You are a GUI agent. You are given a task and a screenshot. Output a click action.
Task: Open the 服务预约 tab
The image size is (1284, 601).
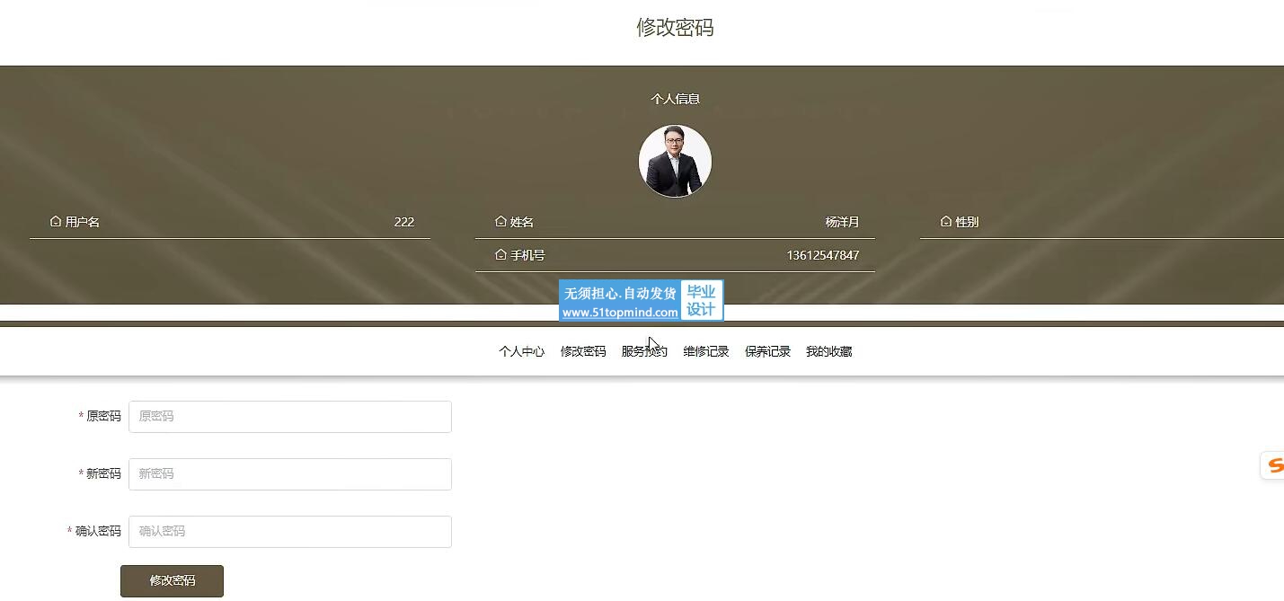point(644,352)
